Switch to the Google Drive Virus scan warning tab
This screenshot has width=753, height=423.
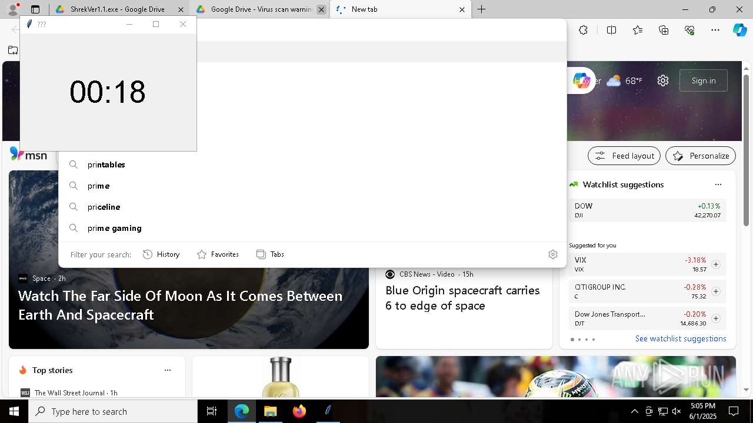point(261,9)
